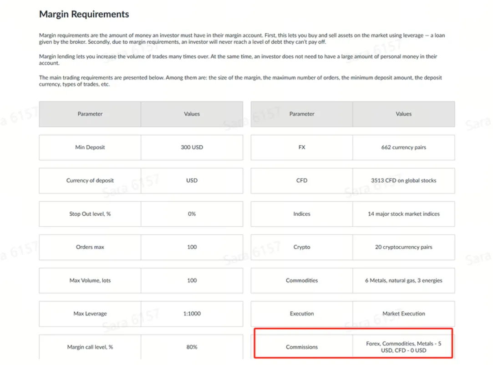This screenshot has width=493, height=365.
Task: Select the Commodities parameter cell
Action: [x=302, y=280]
